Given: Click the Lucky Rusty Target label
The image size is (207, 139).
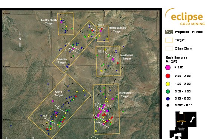Looking at the screenshot, I should (x=49, y=21).
